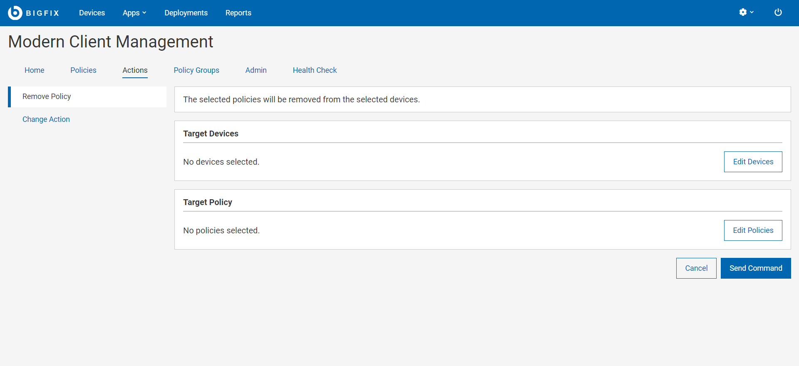This screenshot has height=366, width=799.
Task: Click the dropdown chevron beside settings gear
Action: [752, 12]
